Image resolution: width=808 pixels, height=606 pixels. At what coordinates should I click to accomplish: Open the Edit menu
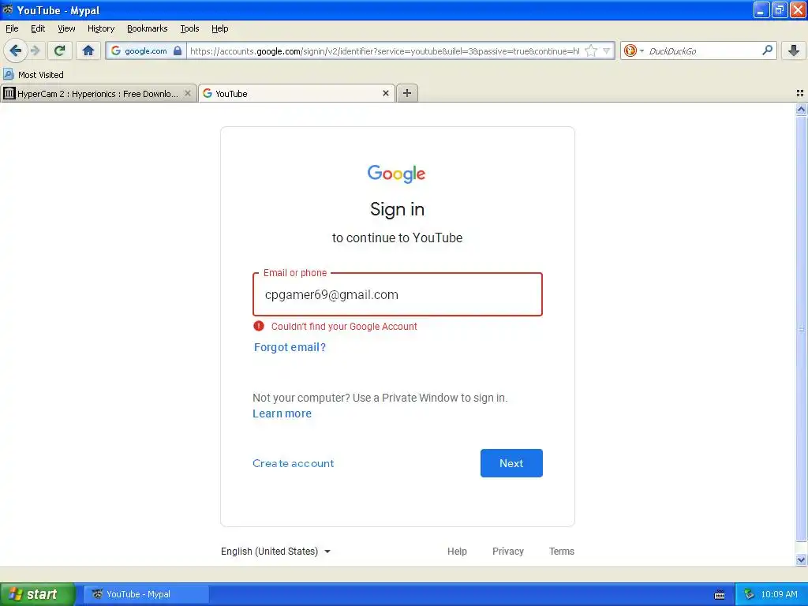38,28
